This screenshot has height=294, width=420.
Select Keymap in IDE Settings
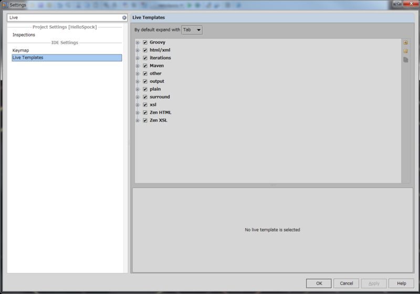pos(20,50)
